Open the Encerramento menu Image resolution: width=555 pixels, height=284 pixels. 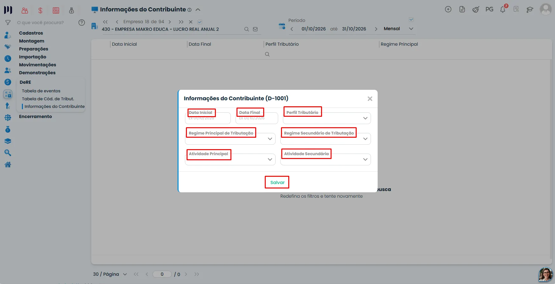[x=35, y=116]
